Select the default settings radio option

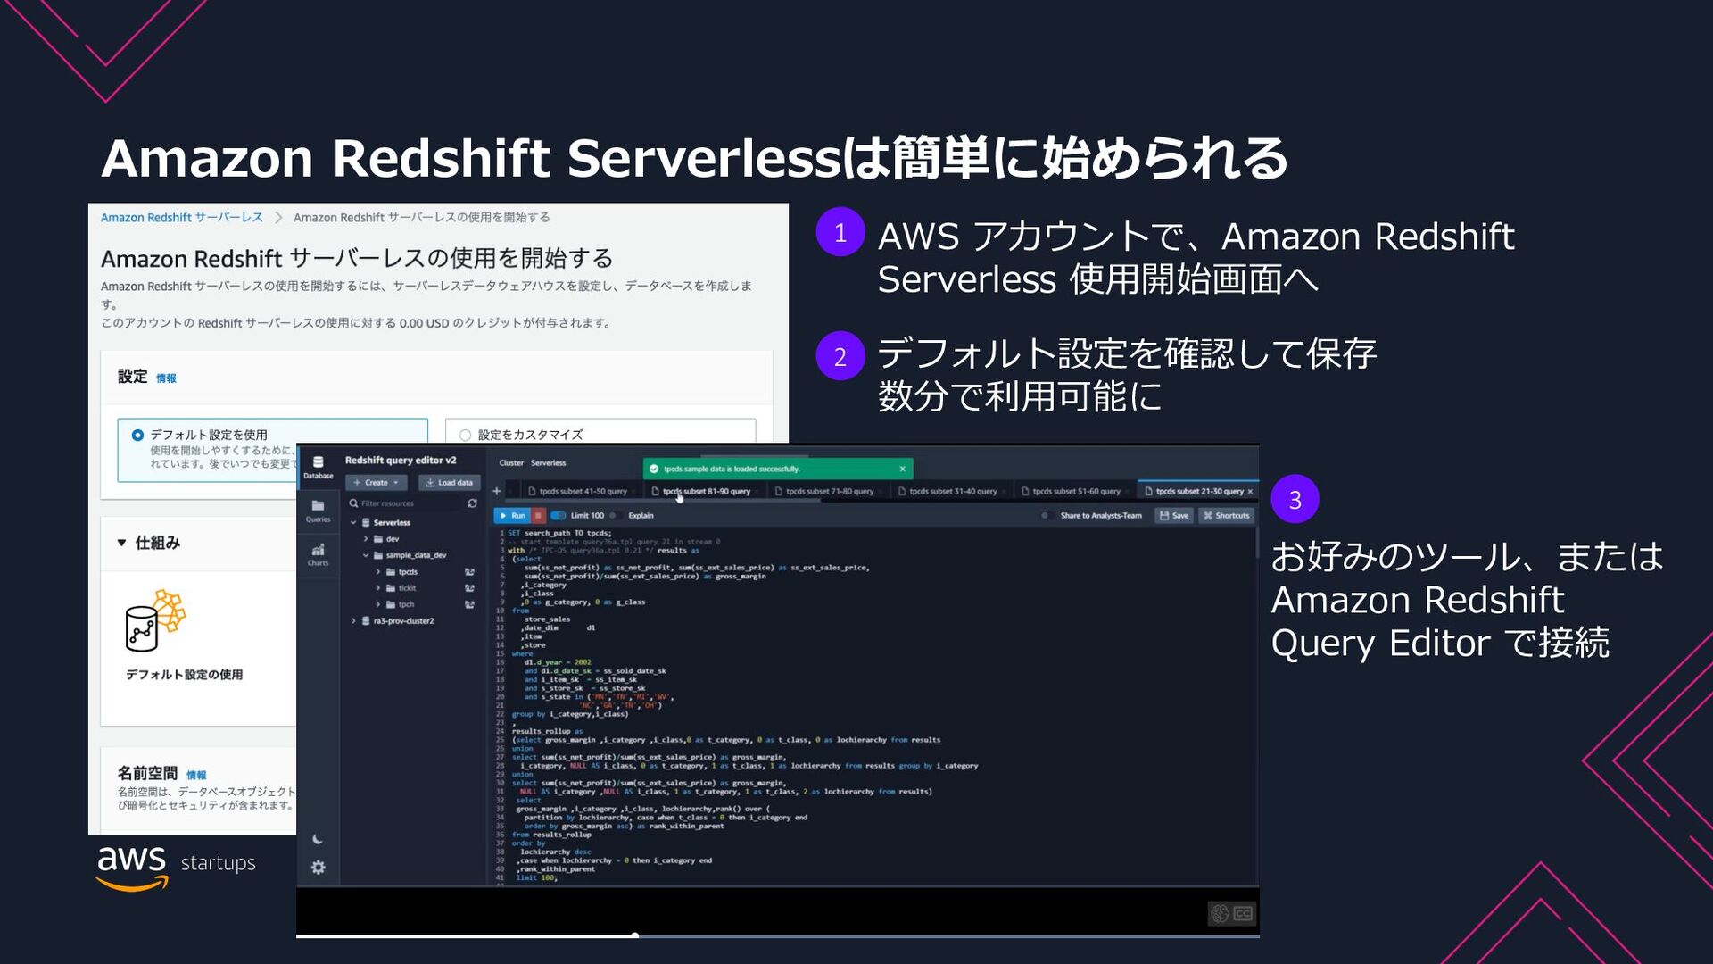(x=137, y=436)
